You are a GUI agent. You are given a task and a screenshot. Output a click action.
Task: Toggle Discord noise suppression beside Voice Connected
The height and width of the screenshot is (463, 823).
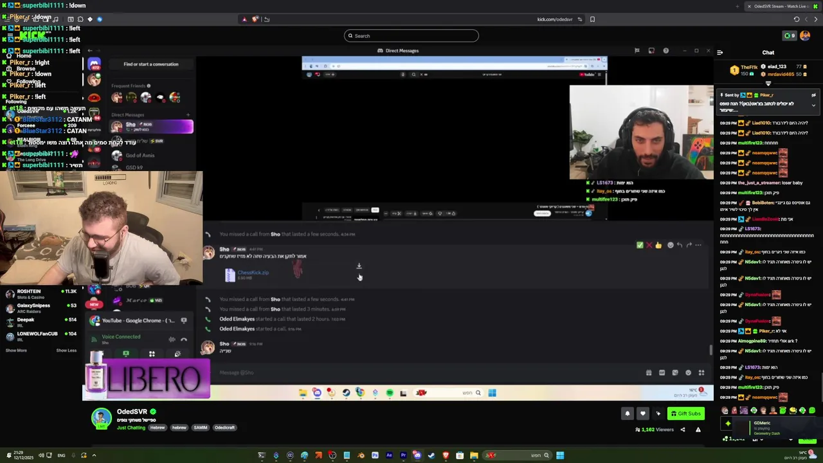pyautogui.click(x=172, y=339)
